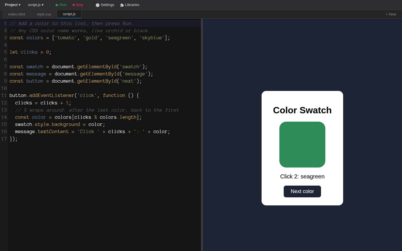Viewport: 402px width, 251px height.
Task: Select the script.js editor tab
Action: pos(69,14)
